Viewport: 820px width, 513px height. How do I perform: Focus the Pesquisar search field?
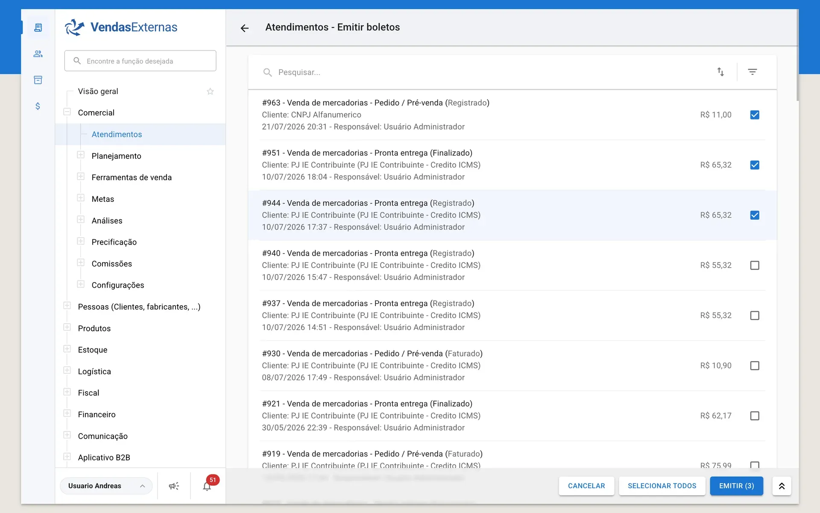487,72
